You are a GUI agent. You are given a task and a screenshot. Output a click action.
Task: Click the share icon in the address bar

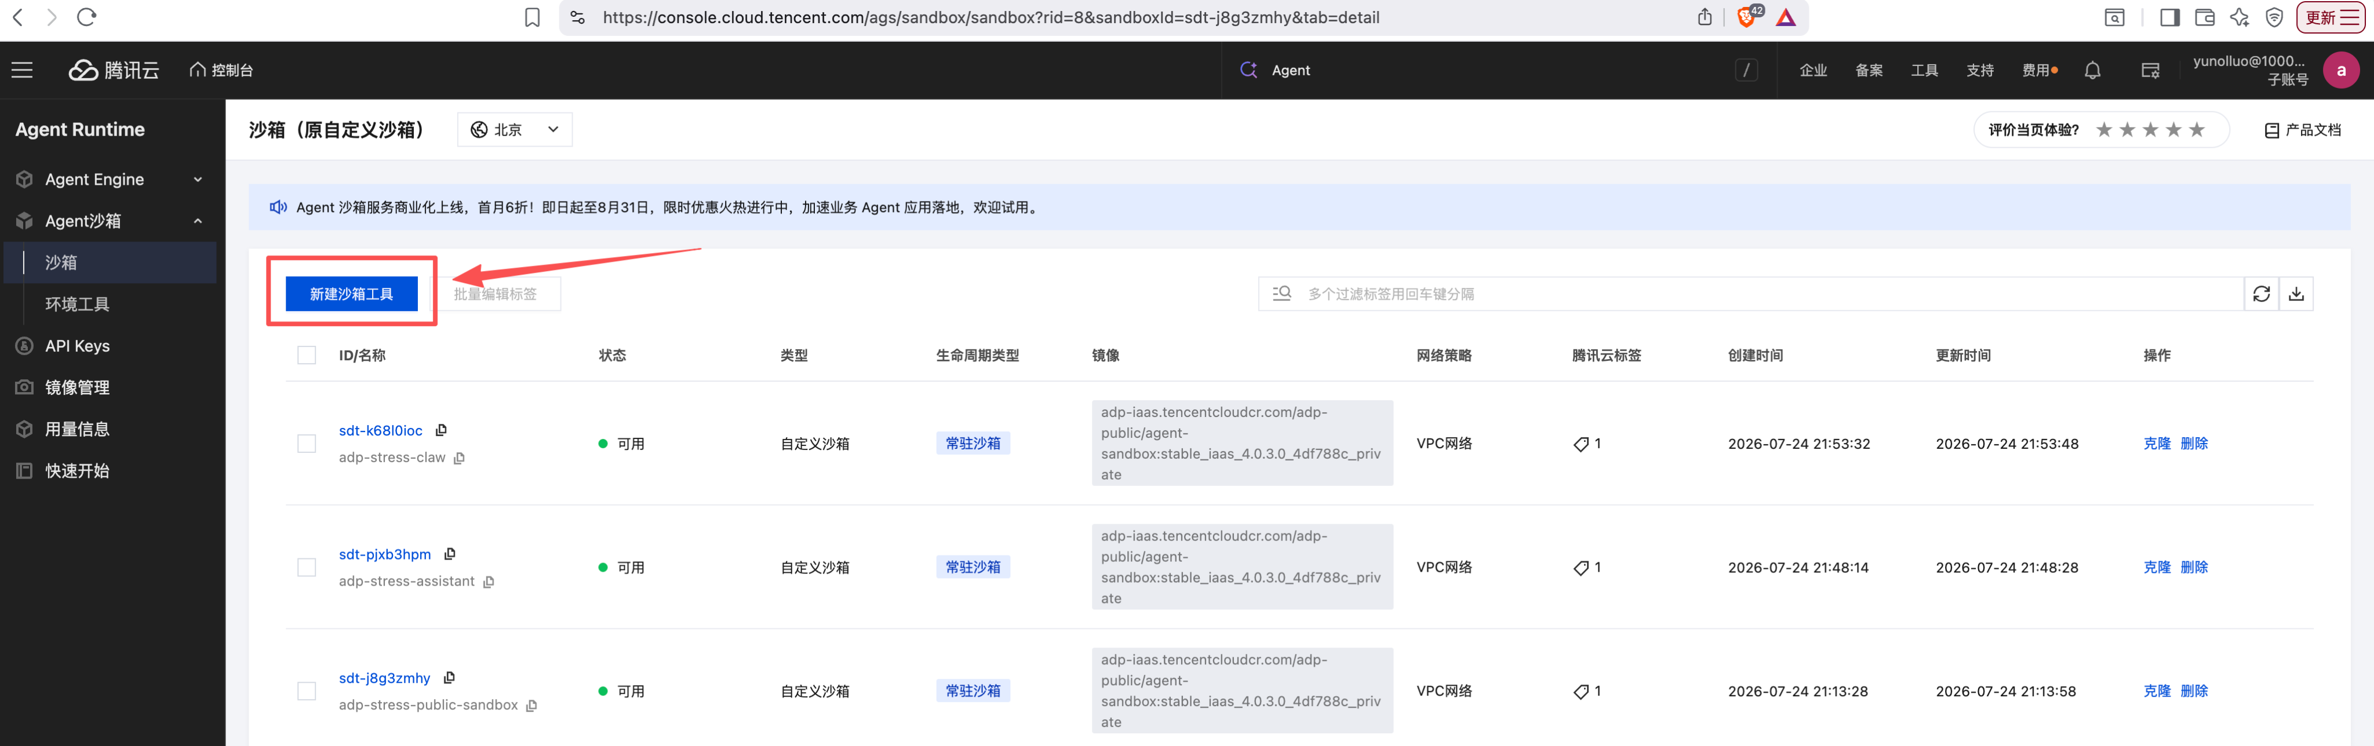point(1705,17)
